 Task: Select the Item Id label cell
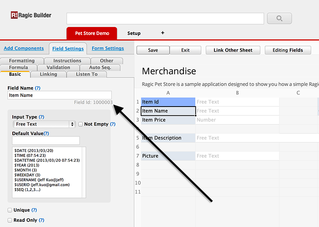coord(168,102)
